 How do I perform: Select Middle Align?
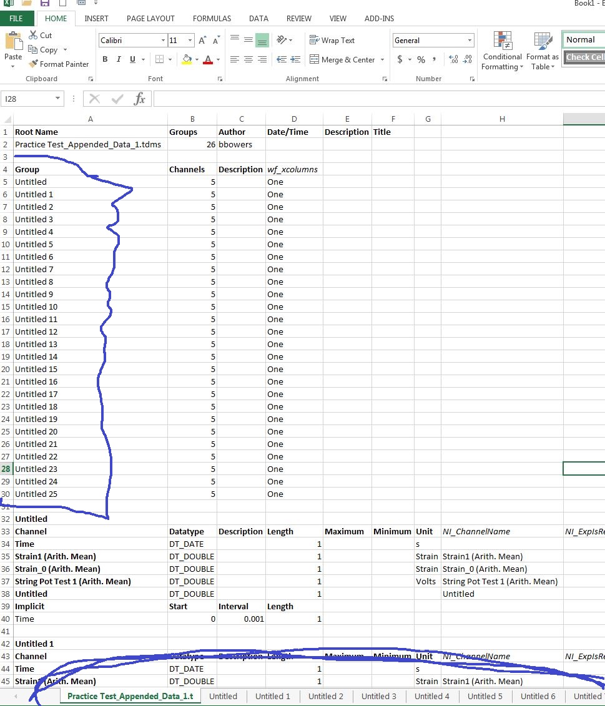click(x=248, y=39)
